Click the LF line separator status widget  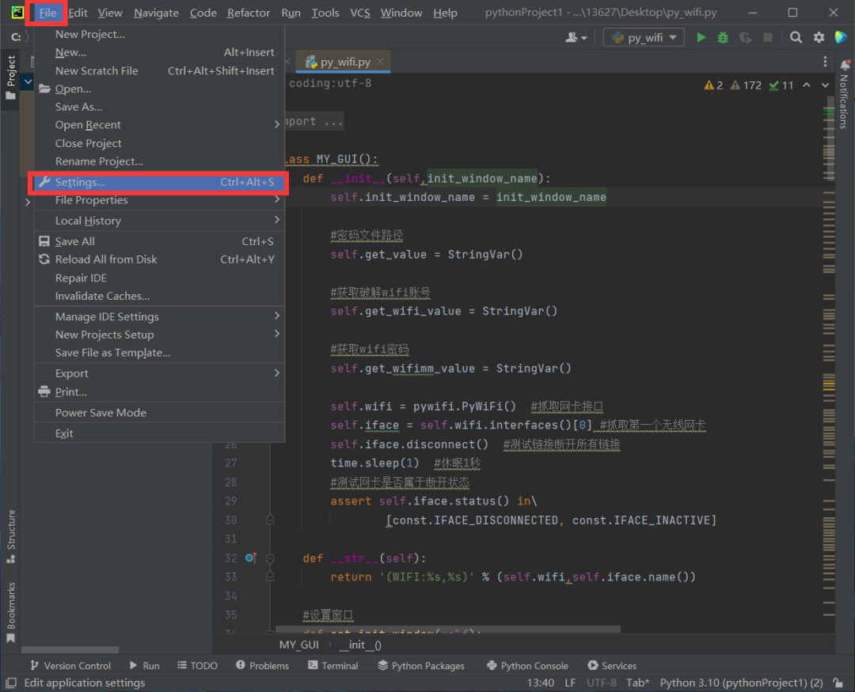point(570,683)
